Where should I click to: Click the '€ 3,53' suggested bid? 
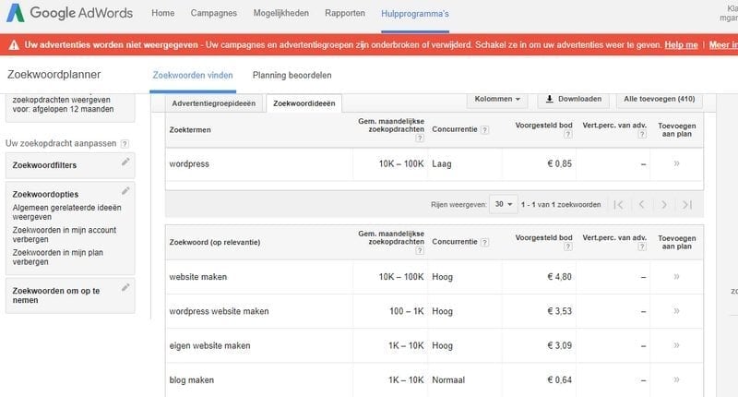click(x=560, y=311)
